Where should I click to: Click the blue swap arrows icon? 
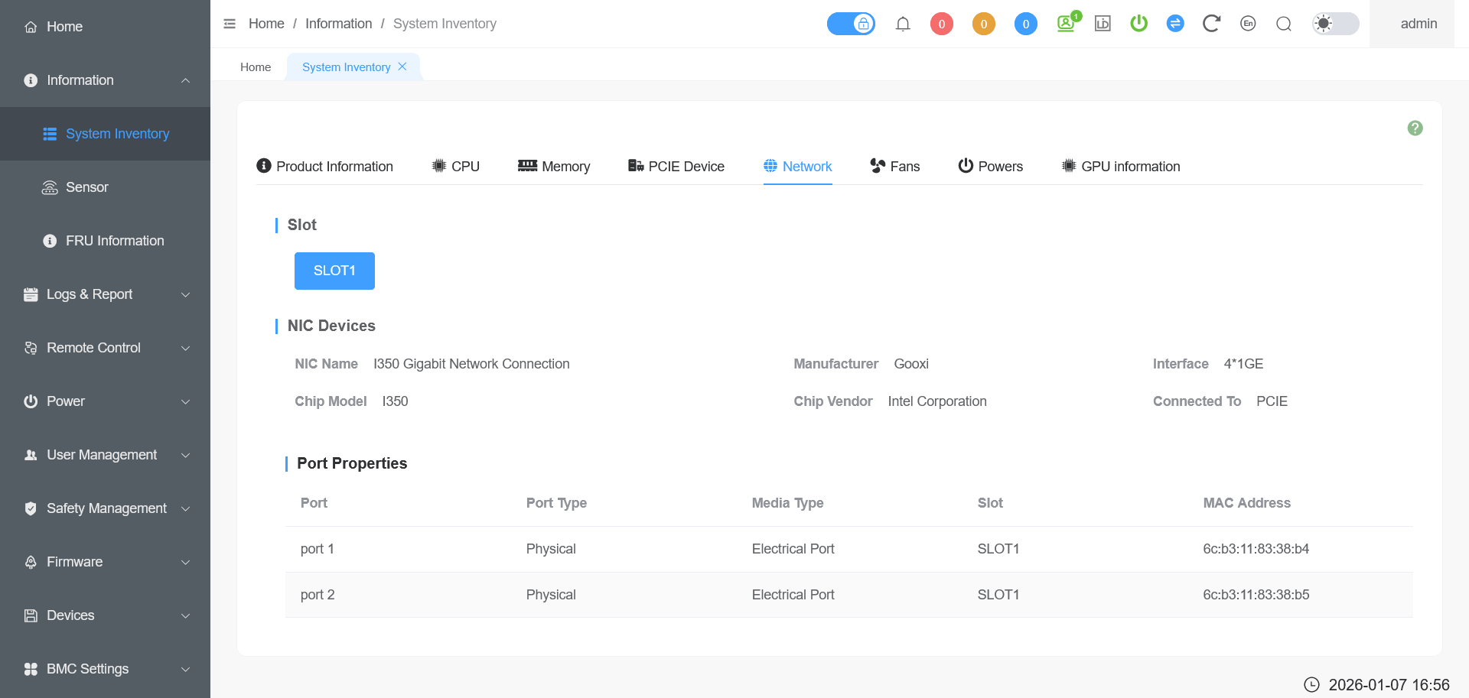(x=1175, y=24)
